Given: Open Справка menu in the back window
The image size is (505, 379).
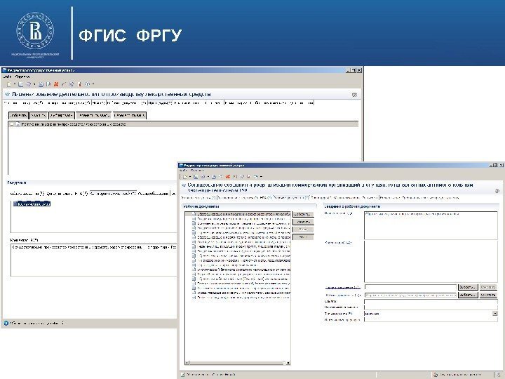Looking at the screenshot, I should [x=22, y=77].
